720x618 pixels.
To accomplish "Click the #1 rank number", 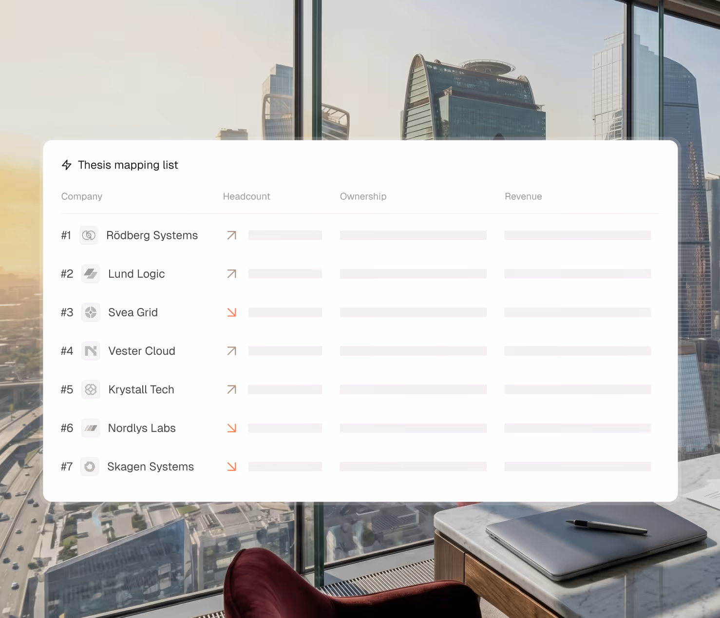I will 66,235.
